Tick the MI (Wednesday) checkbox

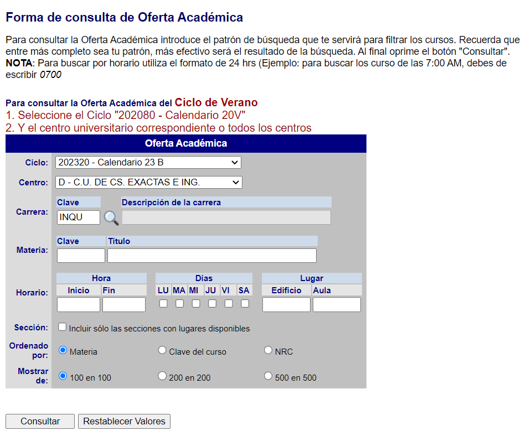(x=196, y=304)
